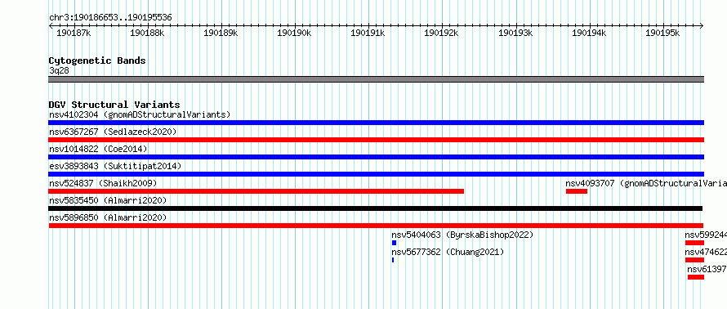Click the 190187k ruler label
This screenshot has width=727, height=309.
point(74,34)
